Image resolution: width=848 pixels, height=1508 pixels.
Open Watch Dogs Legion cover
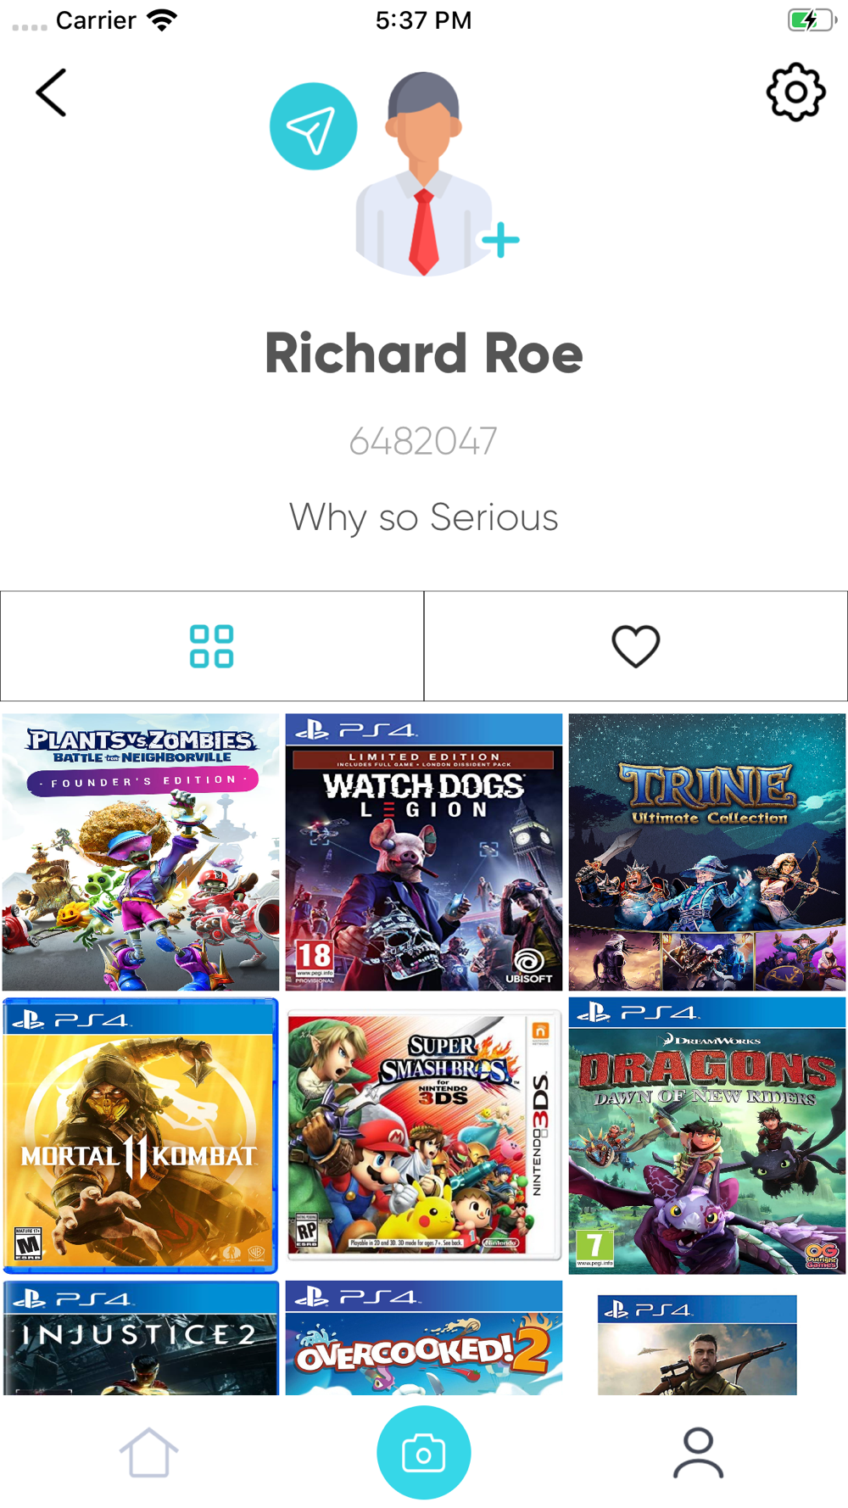(424, 852)
